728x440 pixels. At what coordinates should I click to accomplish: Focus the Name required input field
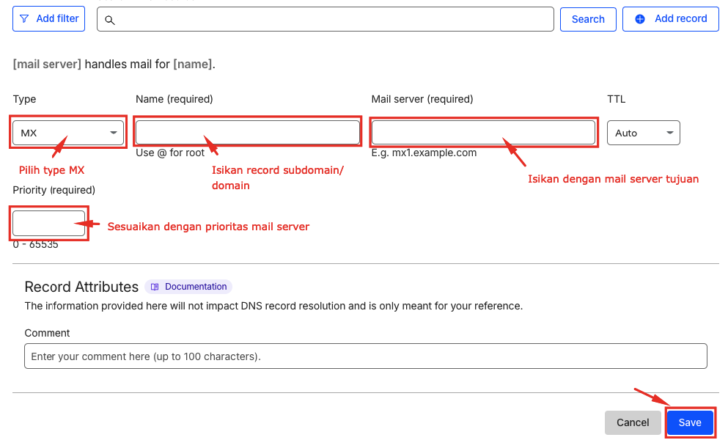pyautogui.click(x=247, y=132)
